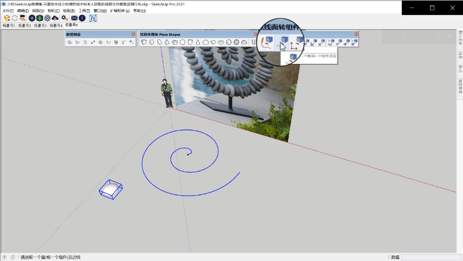This screenshot has height=261, width=463.
Task: Click the first spiral icon in 曲线制造
Action: [69, 42]
